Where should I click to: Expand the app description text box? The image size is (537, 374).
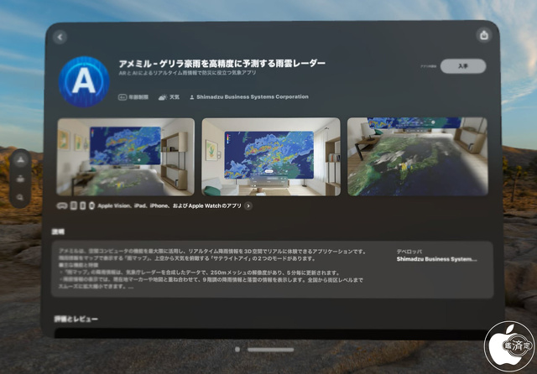(272, 269)
